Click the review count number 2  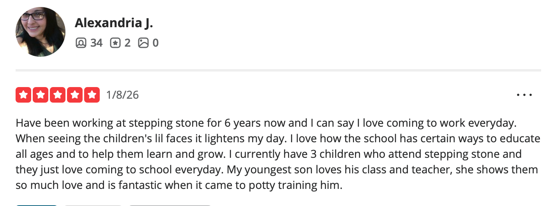(x=127, y=43)
